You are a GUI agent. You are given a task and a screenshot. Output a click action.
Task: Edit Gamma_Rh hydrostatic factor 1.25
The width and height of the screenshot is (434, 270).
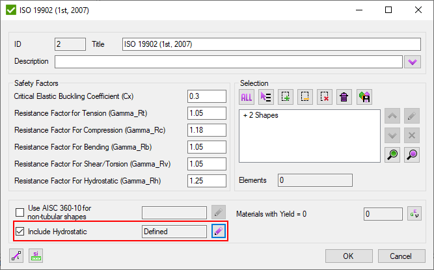pos(207,181)
